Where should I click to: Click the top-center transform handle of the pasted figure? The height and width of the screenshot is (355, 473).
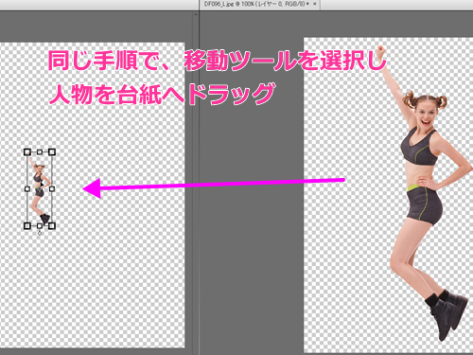[40, 152]
